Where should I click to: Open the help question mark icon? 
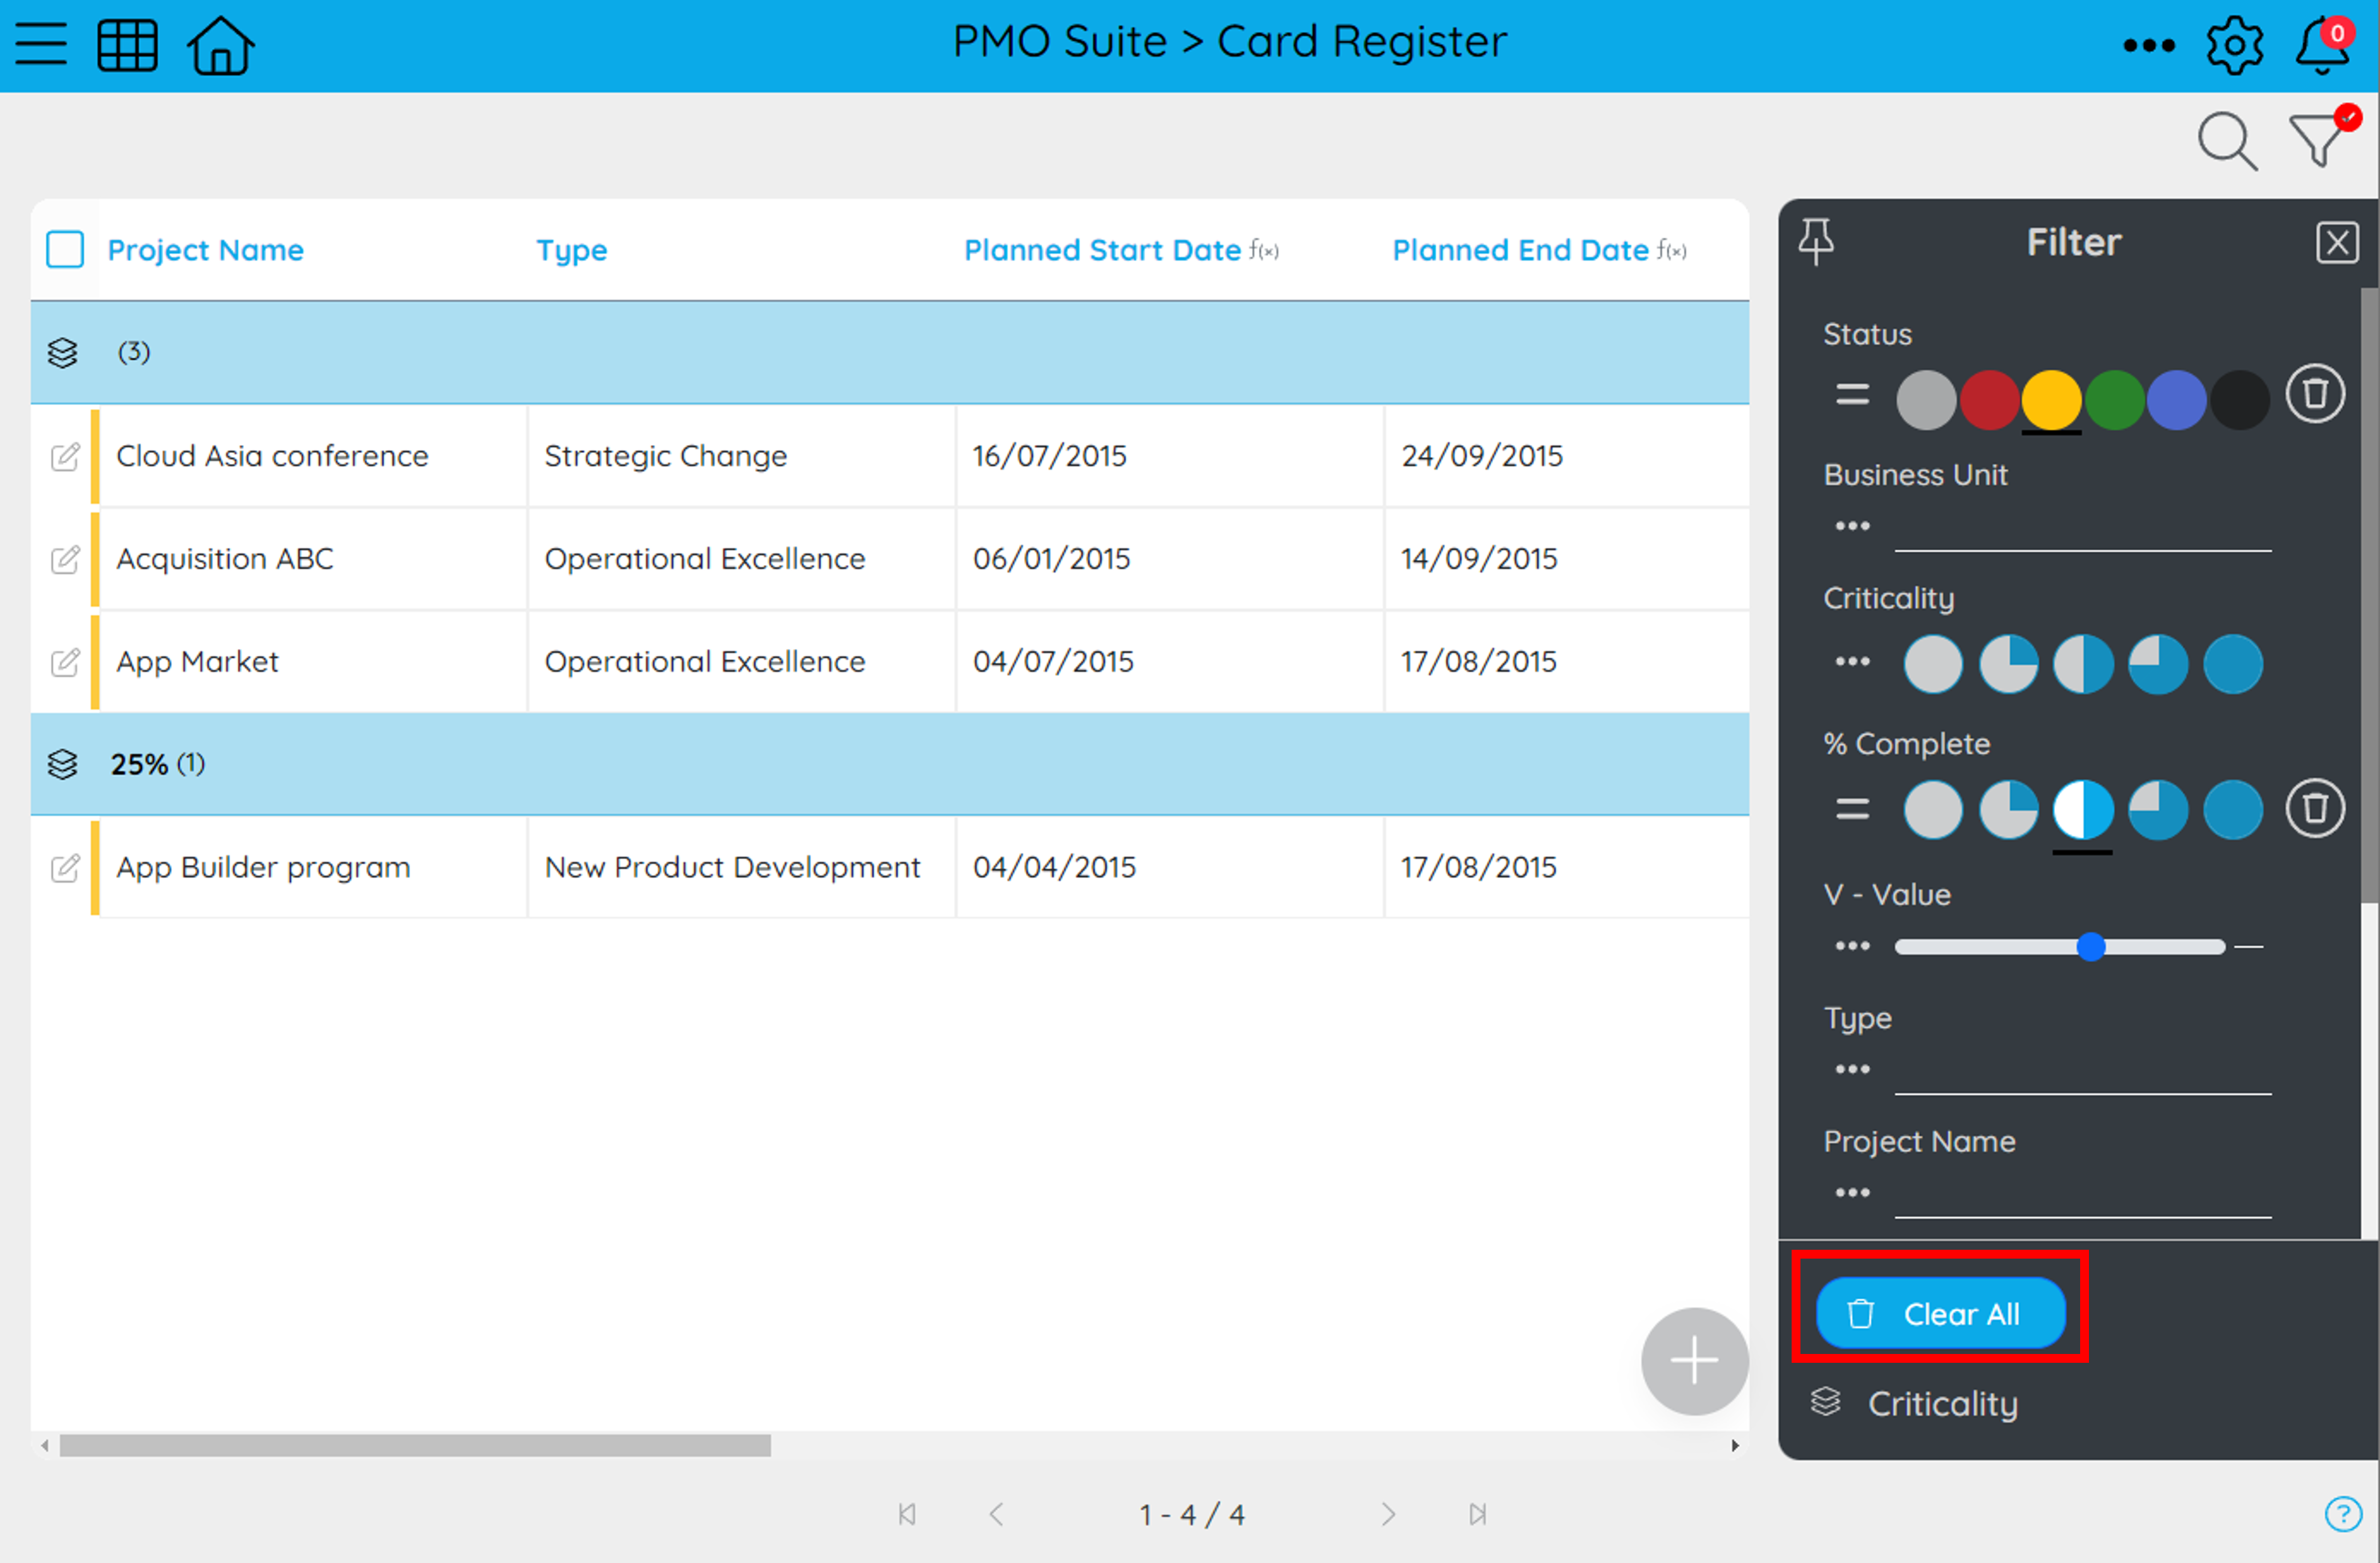point(2343,1514)
